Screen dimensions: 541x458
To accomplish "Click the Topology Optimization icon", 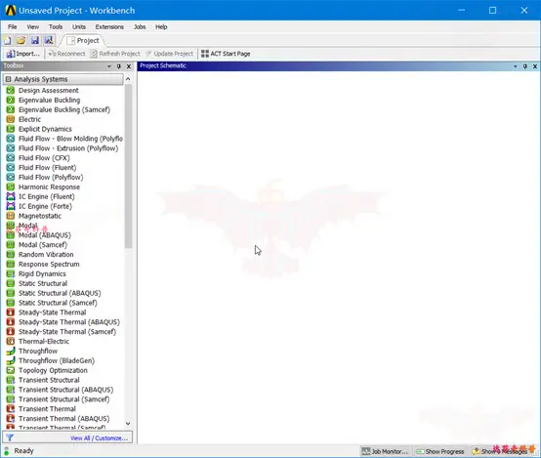I will 11,371.
